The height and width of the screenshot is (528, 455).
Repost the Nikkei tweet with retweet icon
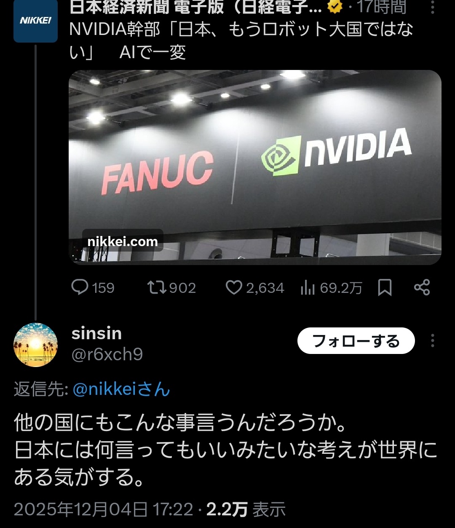tap(157, 287)
